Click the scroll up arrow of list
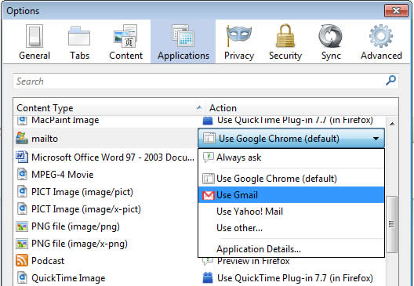414x286 pixels. point(392,124)
